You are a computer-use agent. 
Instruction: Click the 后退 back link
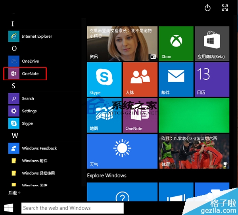(14, 193)
